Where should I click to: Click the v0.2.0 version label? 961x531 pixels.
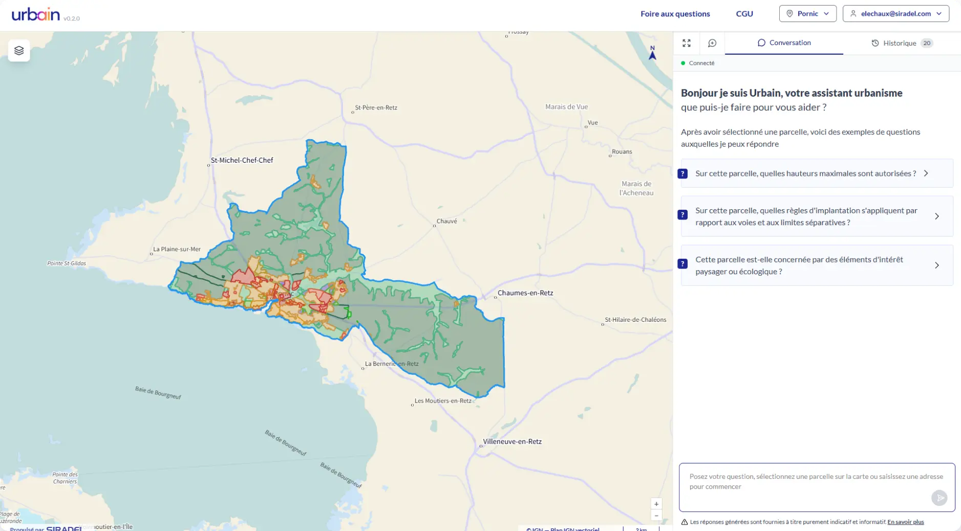(72, 18)
